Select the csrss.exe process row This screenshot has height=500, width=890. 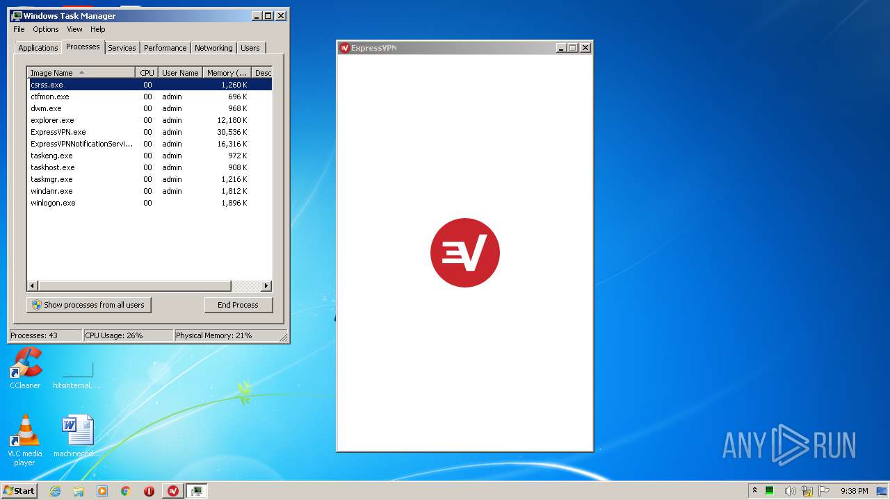pyautogui.click(x=149, y=85)
